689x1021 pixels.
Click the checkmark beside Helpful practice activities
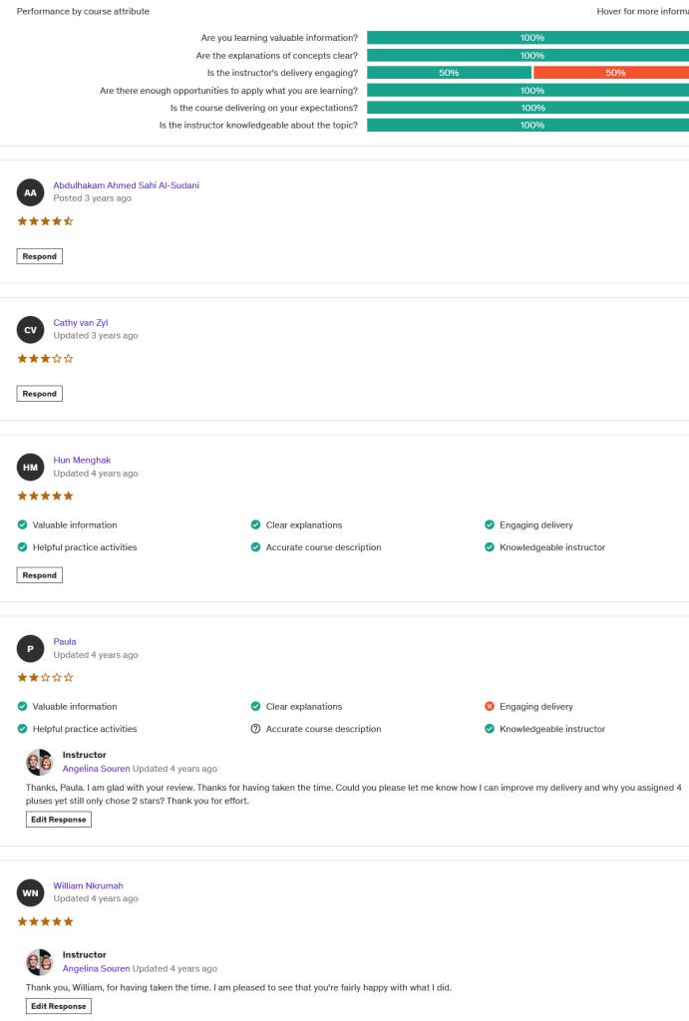tap(22, 546)
